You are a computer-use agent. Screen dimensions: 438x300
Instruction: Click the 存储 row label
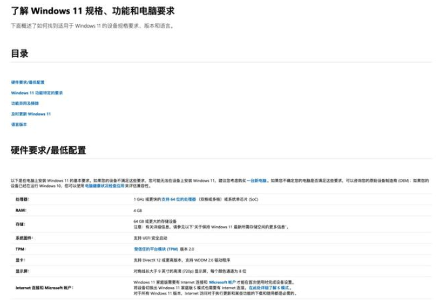point(20,224)
